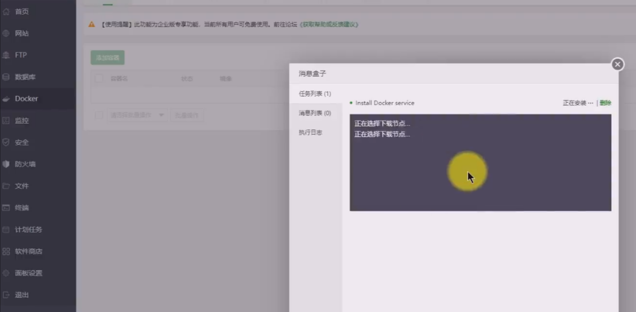Click 删除 link for Install Docker service
Image resolution: width=636 pixels, height=312 pixels.
(606, 103)
